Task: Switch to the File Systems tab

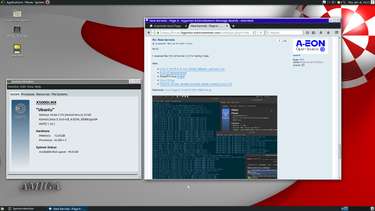Action: (x=59, y=94)
